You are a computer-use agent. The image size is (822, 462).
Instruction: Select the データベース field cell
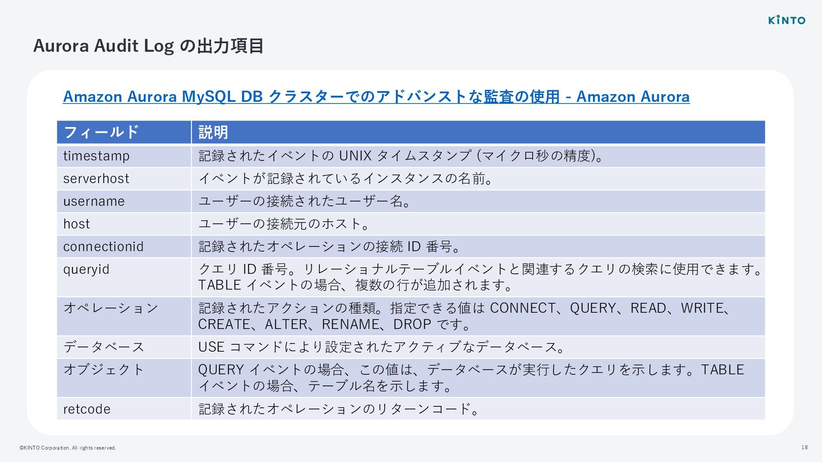[x=124, y=347]
